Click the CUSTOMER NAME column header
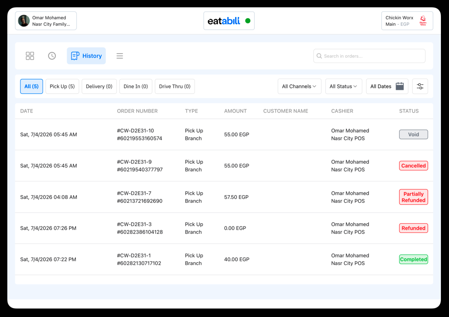 click(286, 111)
